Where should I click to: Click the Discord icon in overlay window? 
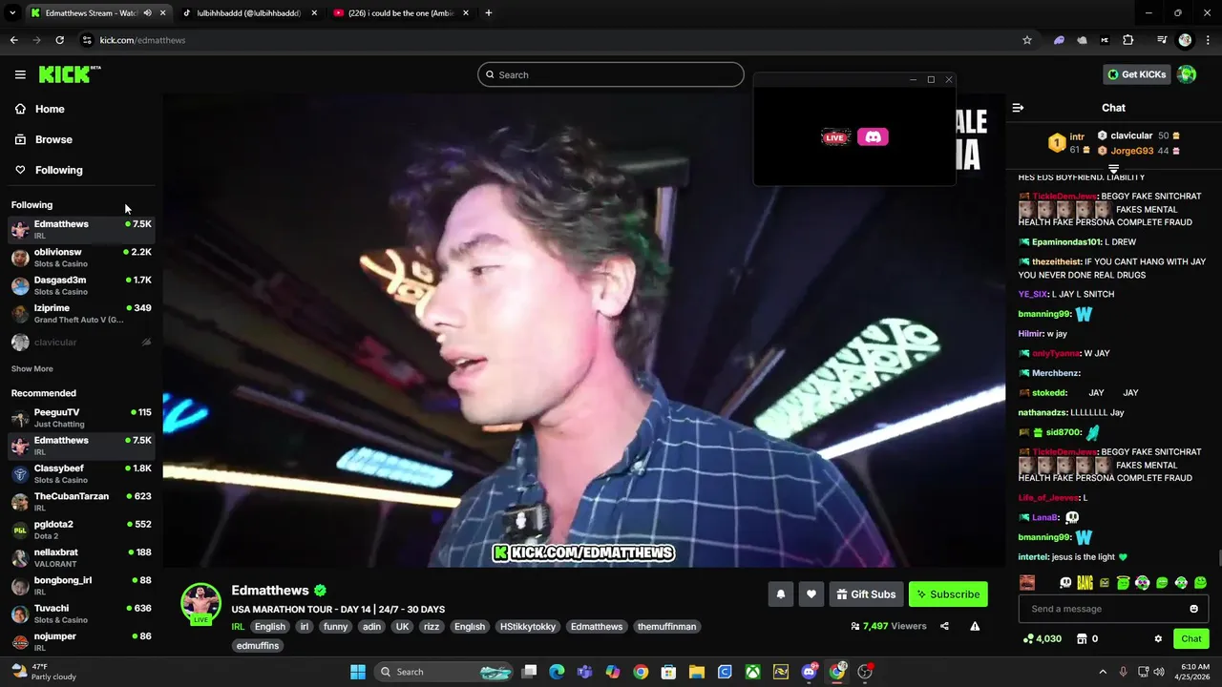pyautogui.click(x=873, y=137)
